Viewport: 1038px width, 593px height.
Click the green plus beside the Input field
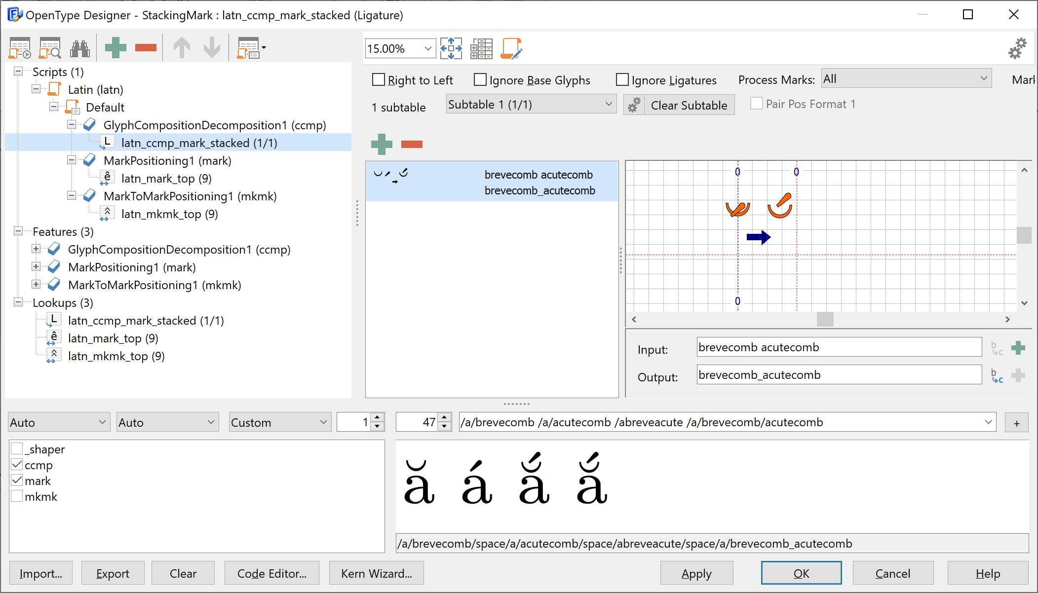1018,348
